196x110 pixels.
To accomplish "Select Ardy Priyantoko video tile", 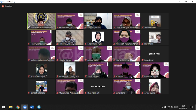I will 98,21.
